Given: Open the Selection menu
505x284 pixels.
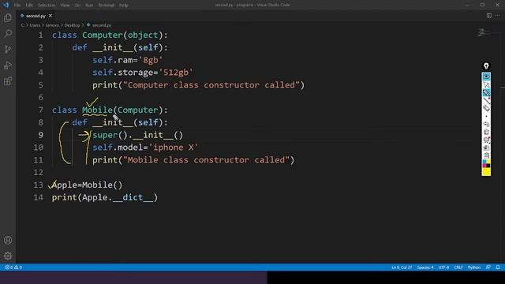Looking at the screenshot, I should 47,6.
